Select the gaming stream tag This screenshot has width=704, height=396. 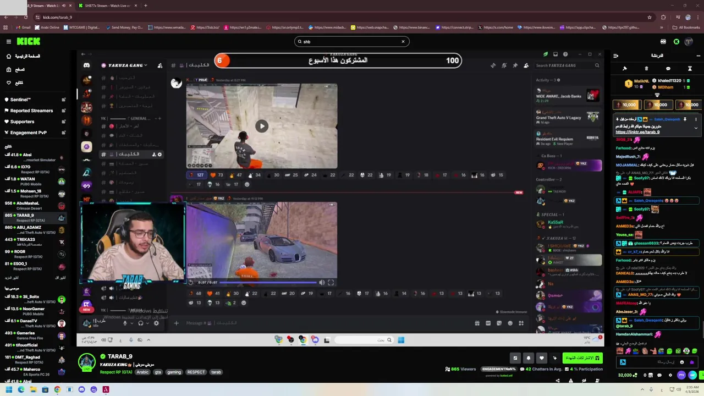pos(174,372)
